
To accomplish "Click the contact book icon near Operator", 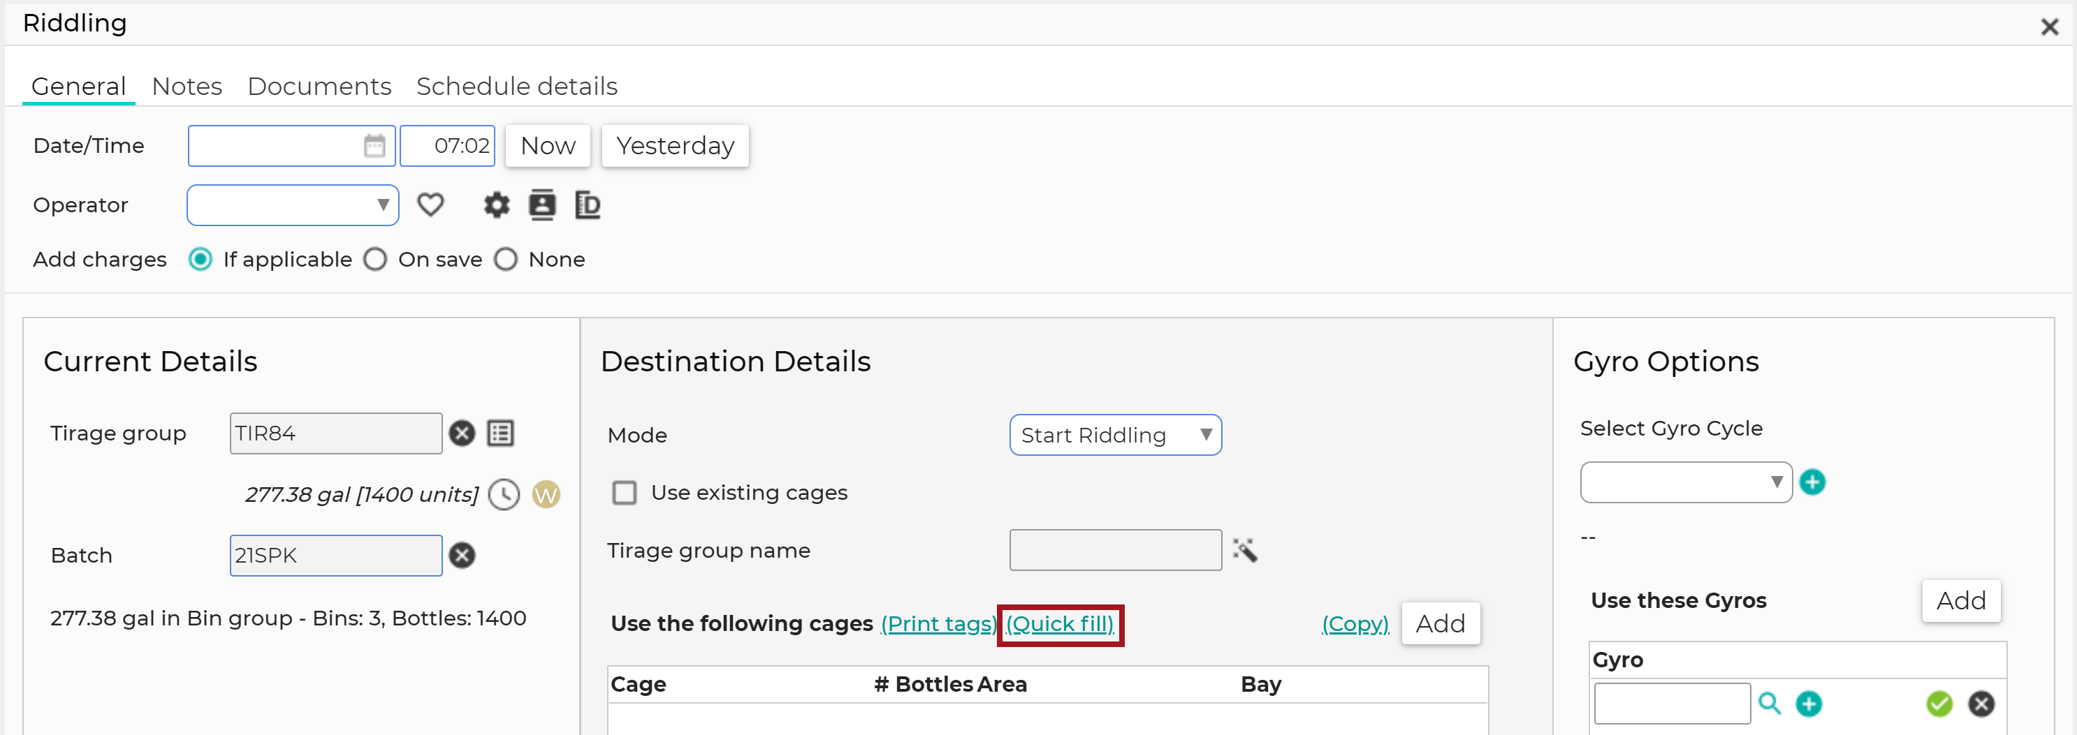I will tap(542, 205).
